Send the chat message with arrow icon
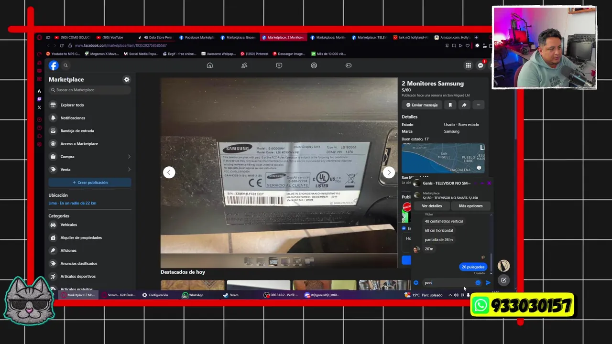 click(488, 283)
